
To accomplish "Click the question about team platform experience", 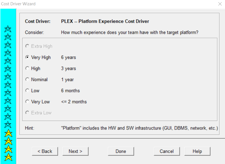I will coord(129,32).
